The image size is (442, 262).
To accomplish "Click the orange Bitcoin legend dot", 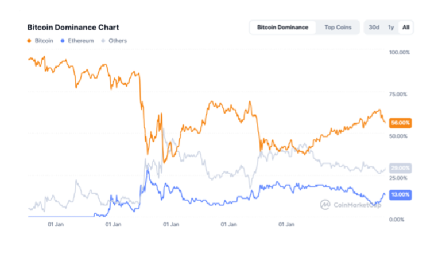I will click(30, 41).
